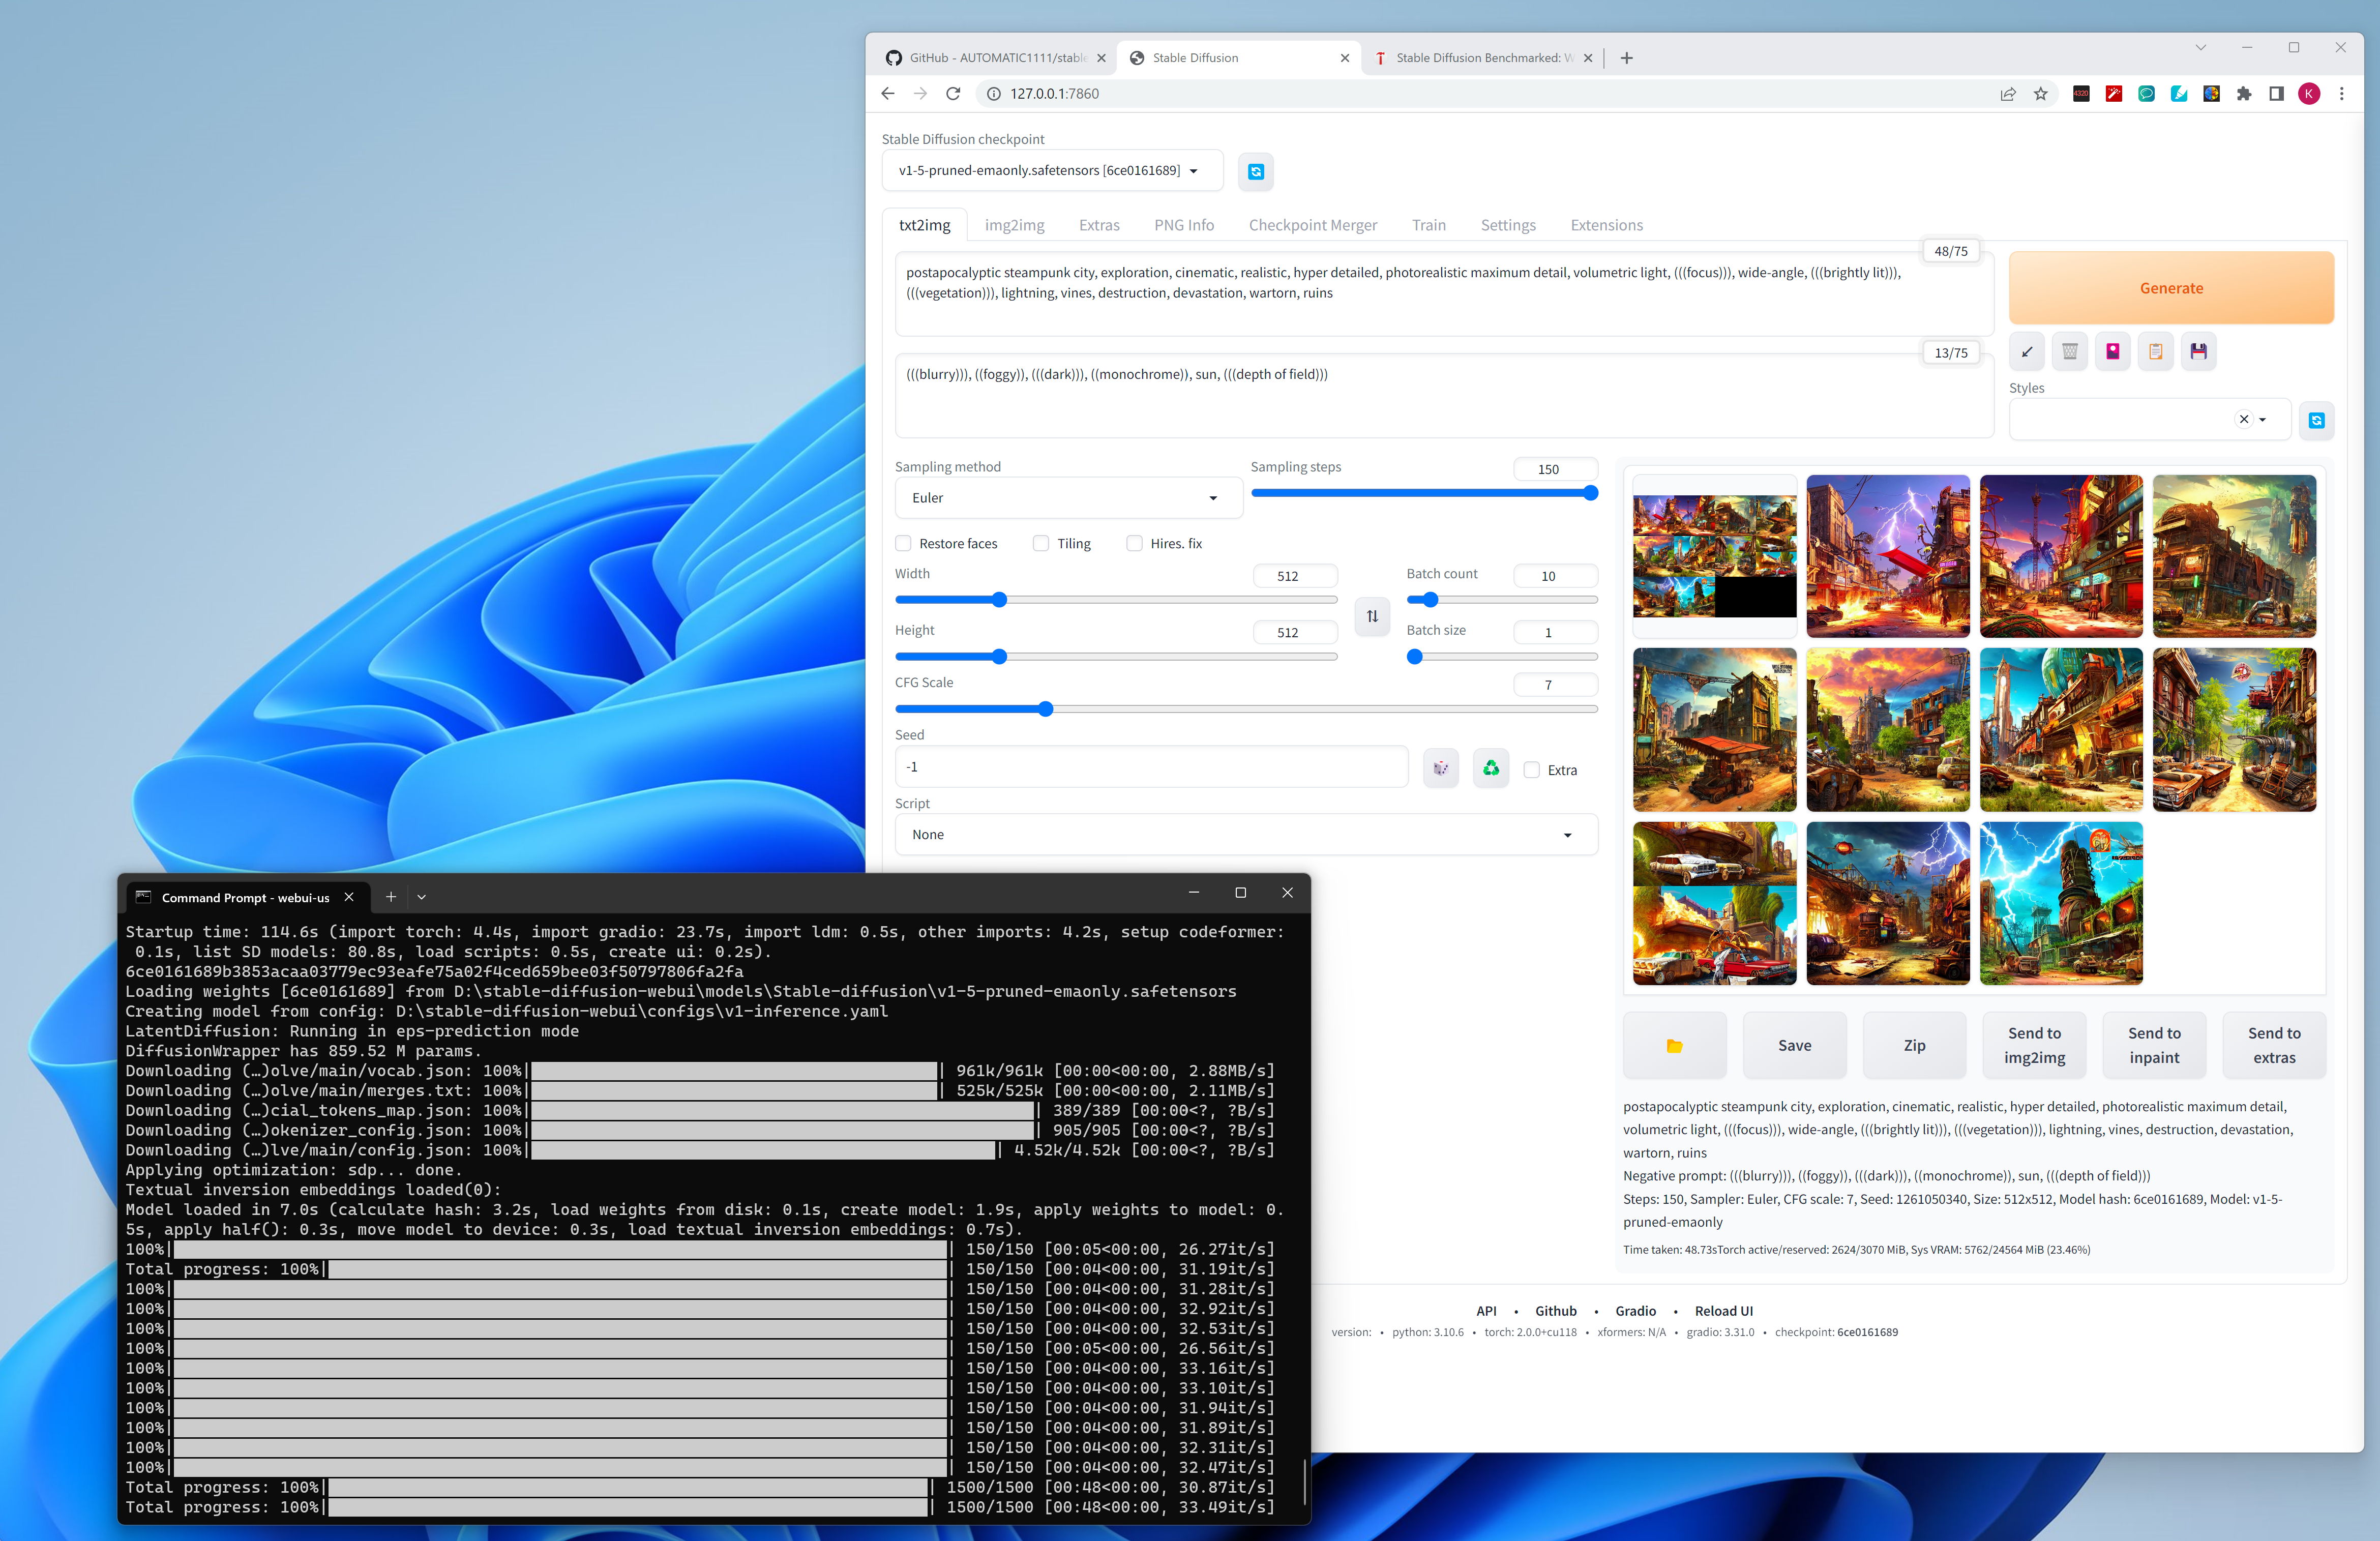Viewport: 2380px width, 1541px height.
Task: Randomize seed with the dice icon
Action: click(x=1440, y=768)
